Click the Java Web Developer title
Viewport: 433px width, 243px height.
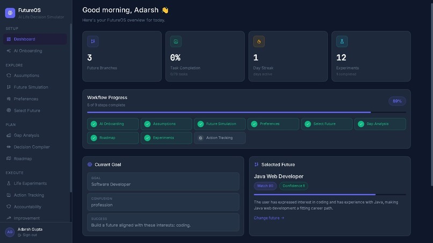click(x=278, y=176)
